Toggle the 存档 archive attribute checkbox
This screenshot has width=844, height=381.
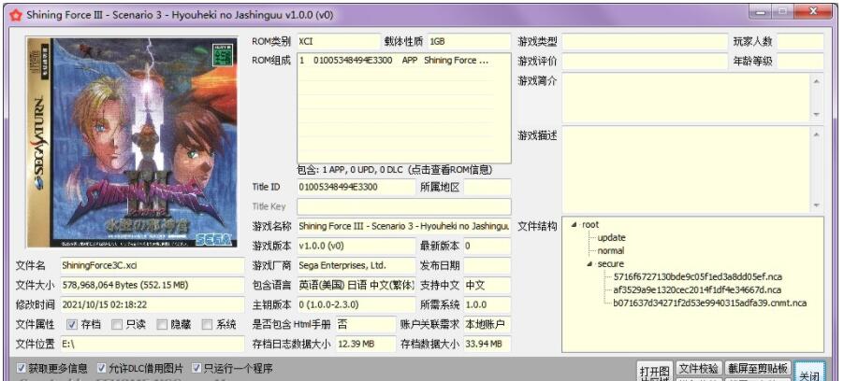[72, 325]
